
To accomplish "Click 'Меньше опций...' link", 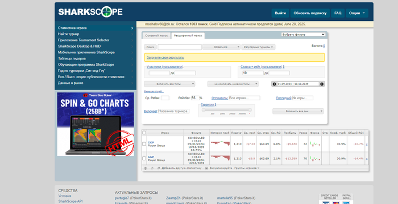I will [154, 91].
